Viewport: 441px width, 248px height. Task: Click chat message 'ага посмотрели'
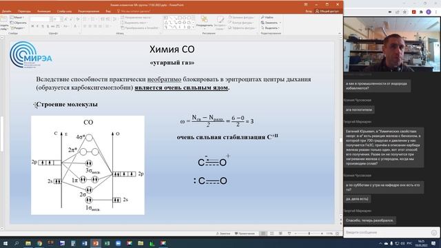tap(359, 110)
